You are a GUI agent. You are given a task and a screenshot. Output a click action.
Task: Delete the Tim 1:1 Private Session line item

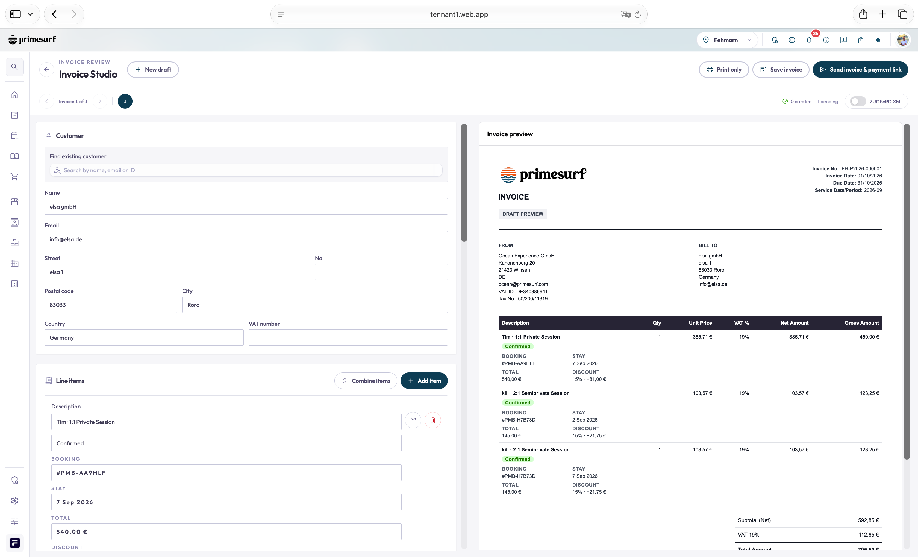click(x=432, y=420)
